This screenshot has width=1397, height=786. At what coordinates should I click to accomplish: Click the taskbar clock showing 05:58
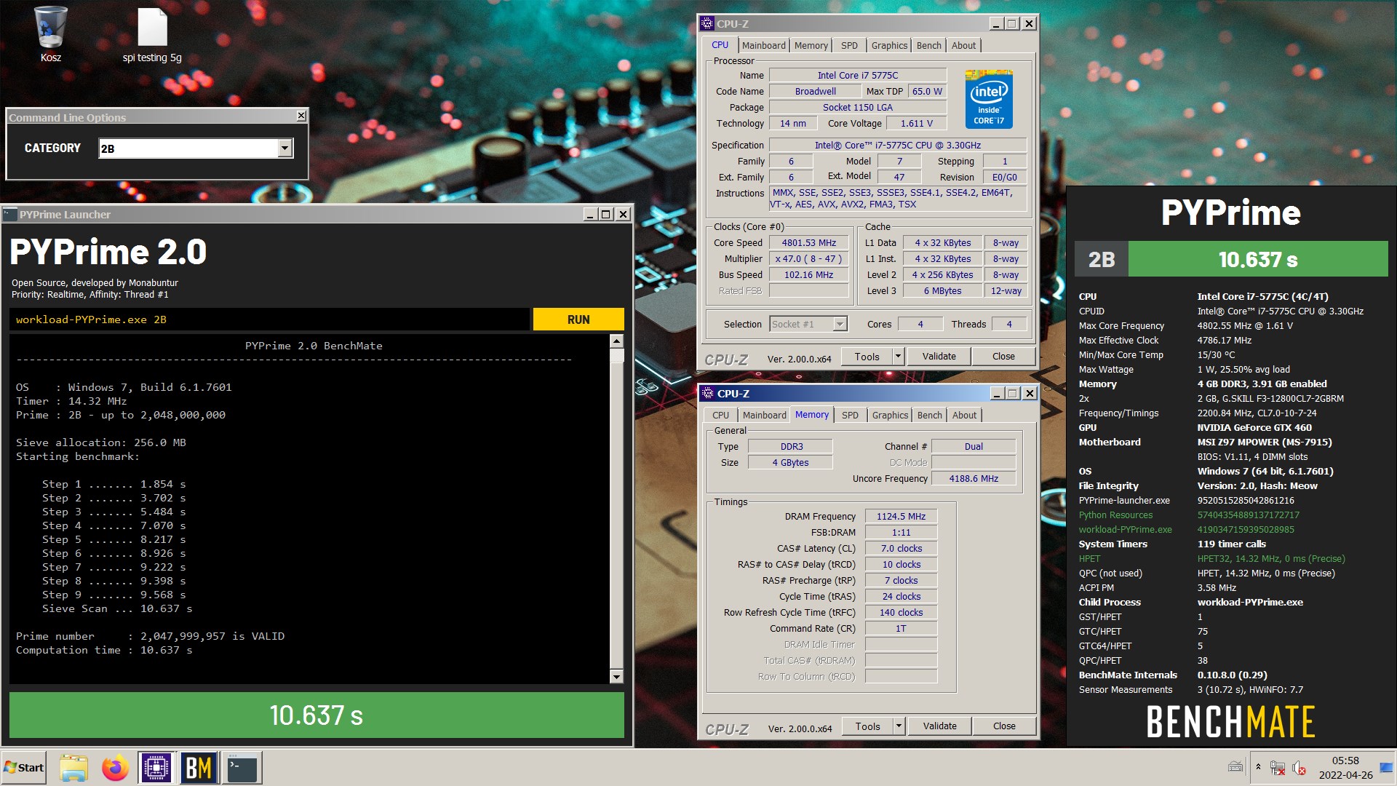coord(1345,768)
